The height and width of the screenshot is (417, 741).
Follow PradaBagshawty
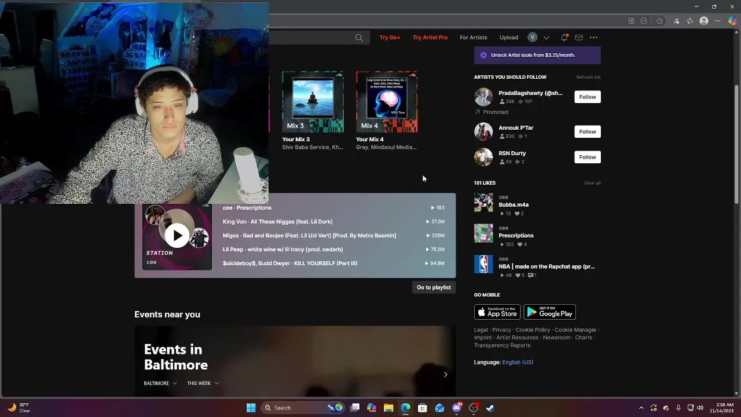(588, 97)
